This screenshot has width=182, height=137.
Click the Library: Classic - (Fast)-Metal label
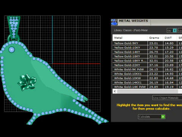131,30
